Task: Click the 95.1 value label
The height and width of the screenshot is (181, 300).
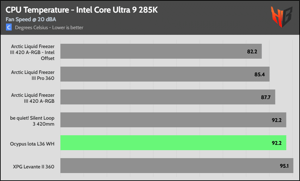Action: coord(284,166)
